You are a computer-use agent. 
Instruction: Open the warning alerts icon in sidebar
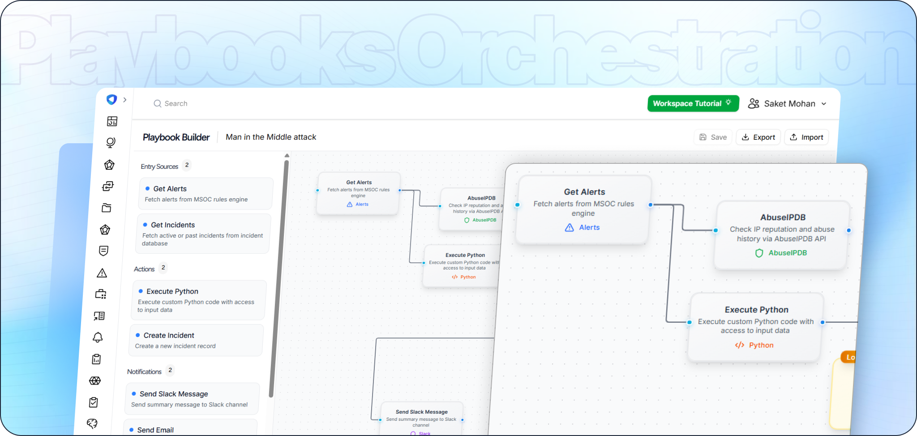[102, 273]
